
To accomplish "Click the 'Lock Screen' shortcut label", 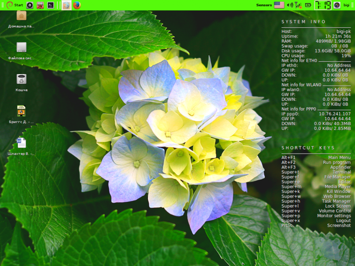I will pyautogui.click(x=338, y=206).
